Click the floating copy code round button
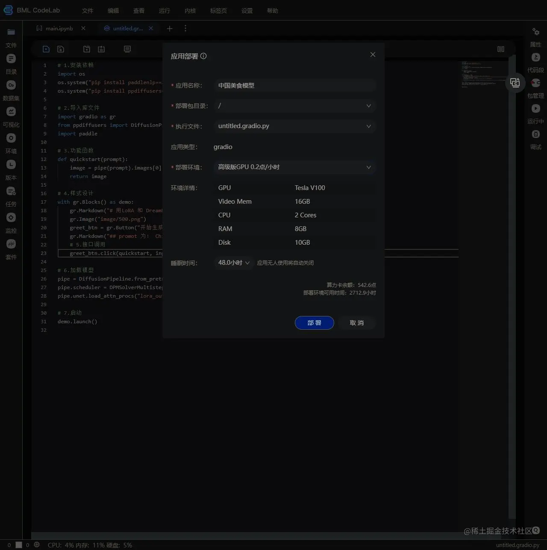The width and height of the screenshot is (547, 550). point(515,83)
